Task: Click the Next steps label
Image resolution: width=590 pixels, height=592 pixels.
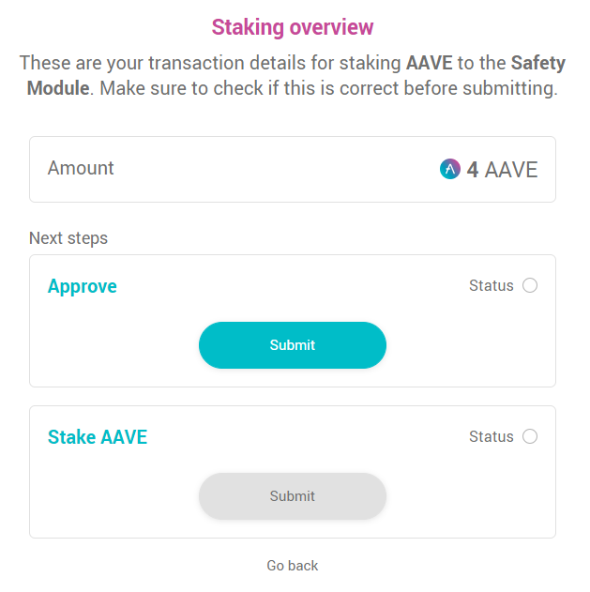Action: (68, 238)
